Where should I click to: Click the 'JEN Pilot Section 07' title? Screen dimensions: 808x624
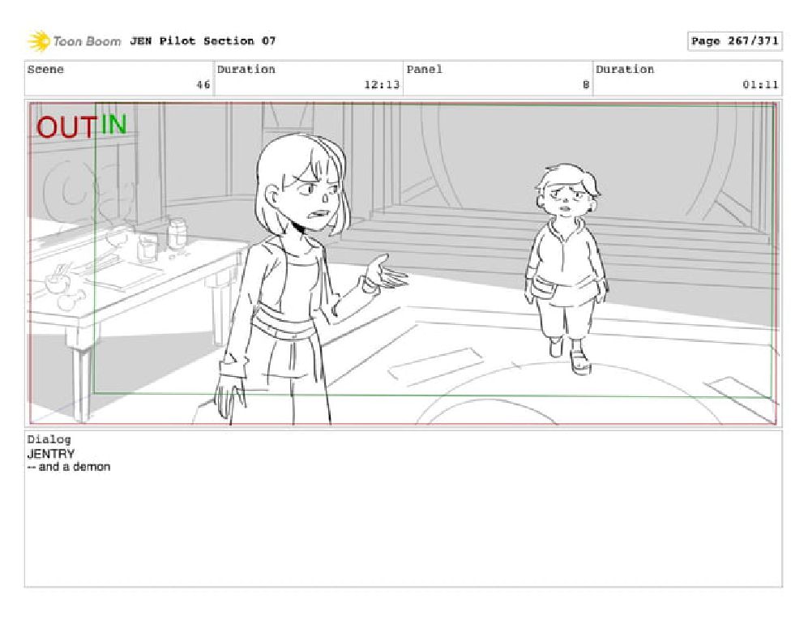[x=203, y=41]
